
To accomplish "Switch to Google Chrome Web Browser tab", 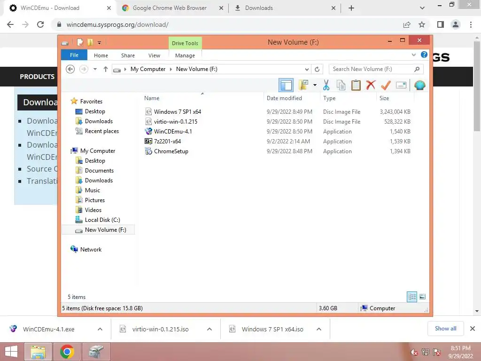I will pos(170,8).
